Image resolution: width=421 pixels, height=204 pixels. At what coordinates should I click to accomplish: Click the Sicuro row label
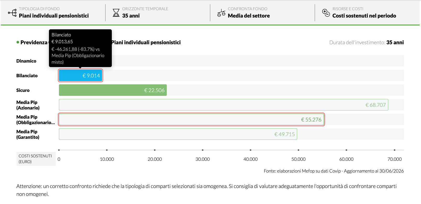(x=23, y=90)
